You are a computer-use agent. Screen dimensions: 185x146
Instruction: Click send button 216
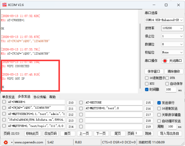pos(149,109)
